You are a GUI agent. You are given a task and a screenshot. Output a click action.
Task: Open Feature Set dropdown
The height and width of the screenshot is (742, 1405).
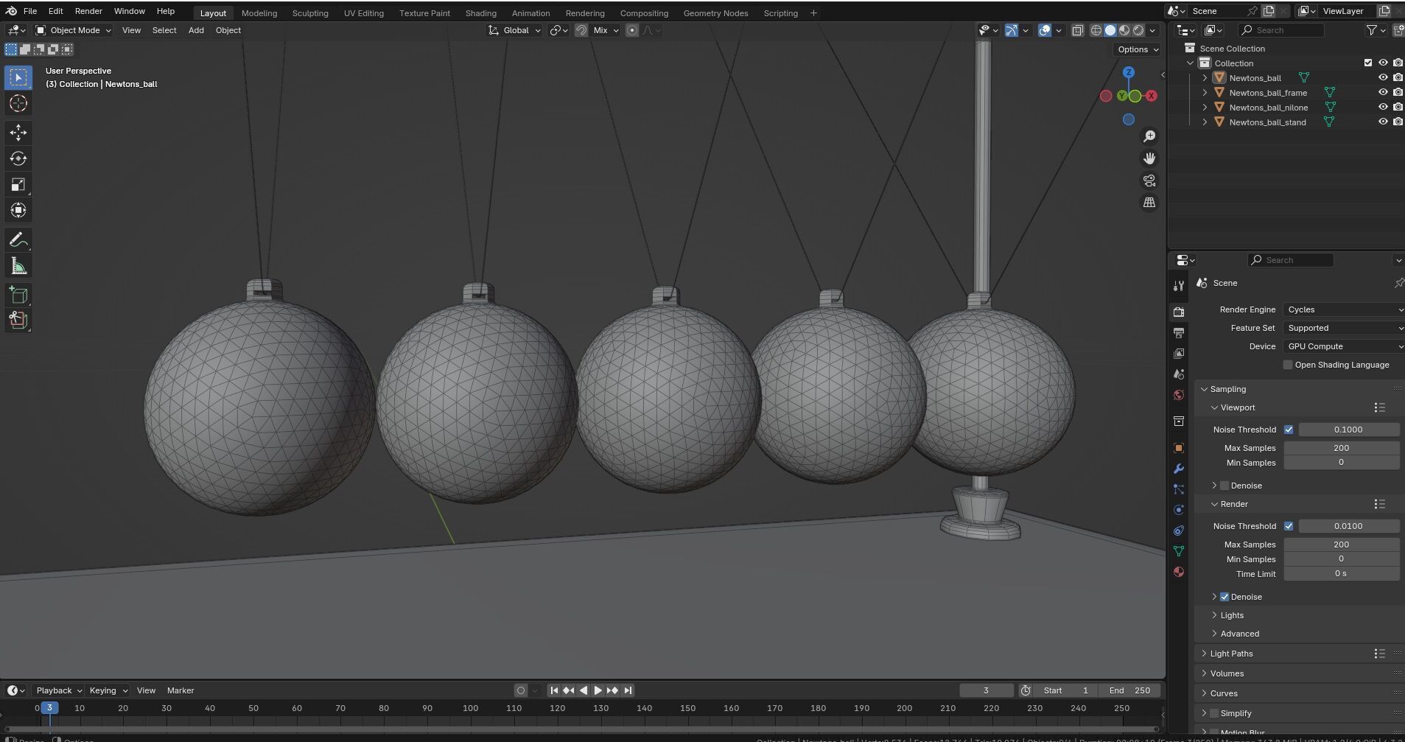[x=1344, y=328]
